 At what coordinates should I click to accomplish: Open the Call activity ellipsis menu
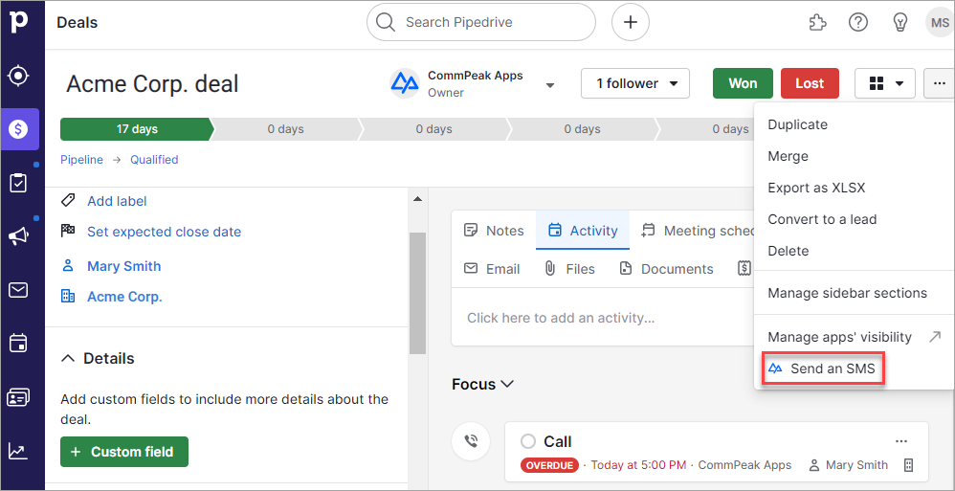901,441
